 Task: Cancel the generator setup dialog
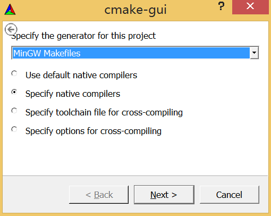(x=230, y=195)
